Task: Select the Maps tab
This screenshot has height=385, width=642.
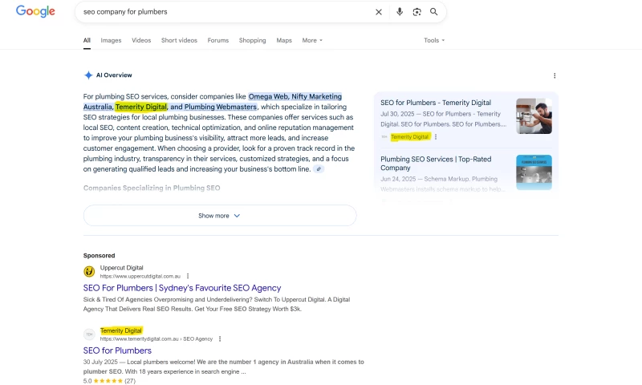Action: (284, 40)
